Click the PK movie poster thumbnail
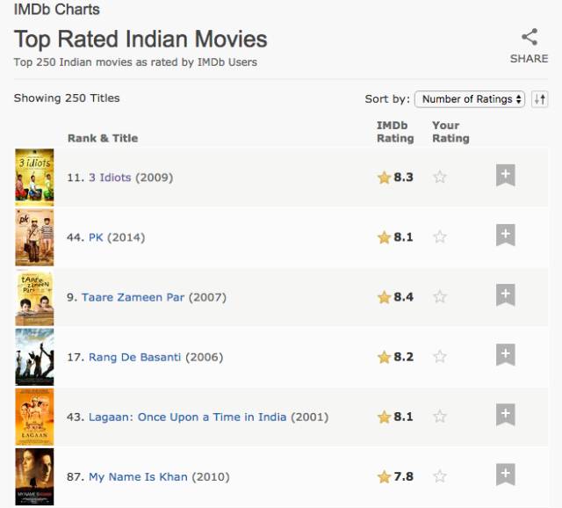The height and width of the screenshot is (508, 562). tap(34, 237)
